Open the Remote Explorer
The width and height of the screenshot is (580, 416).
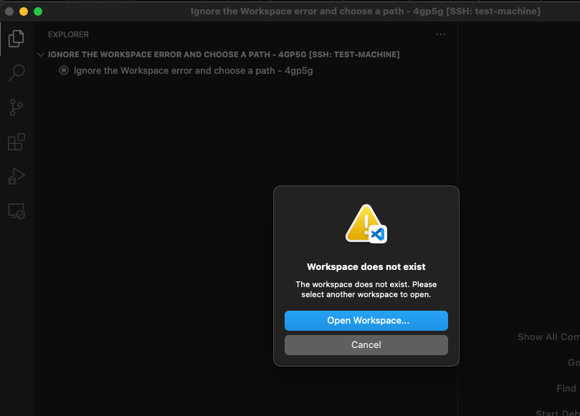(16, 211)
